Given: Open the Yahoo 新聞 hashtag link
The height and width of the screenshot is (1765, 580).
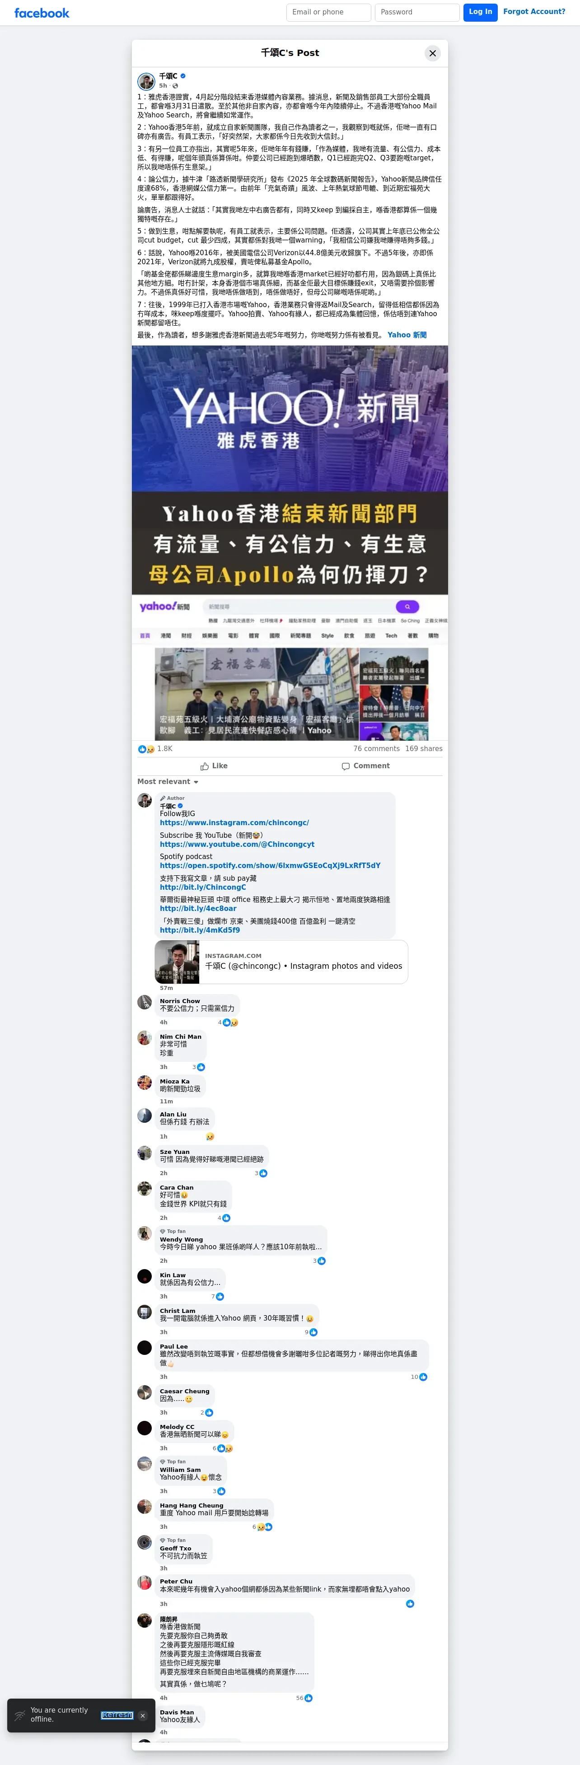Looking at the screenshot, I should point(407,335).
